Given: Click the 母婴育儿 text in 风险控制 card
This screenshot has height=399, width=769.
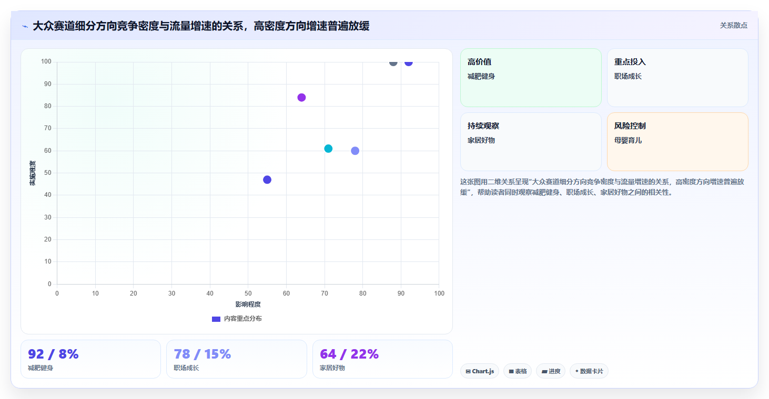Looking at the screenshot, I should coord(628,140).
